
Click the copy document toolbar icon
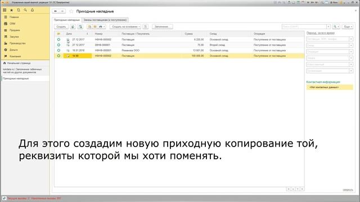[x=73, y=26]
